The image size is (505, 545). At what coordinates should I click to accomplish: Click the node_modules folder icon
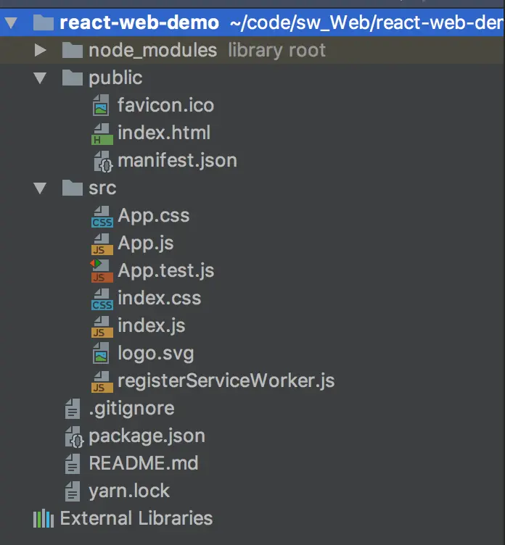[73, 51]
